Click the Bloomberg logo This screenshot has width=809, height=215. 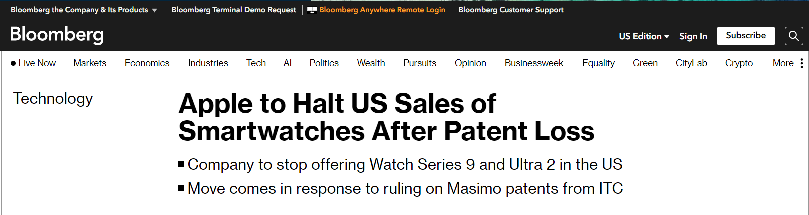57,35
